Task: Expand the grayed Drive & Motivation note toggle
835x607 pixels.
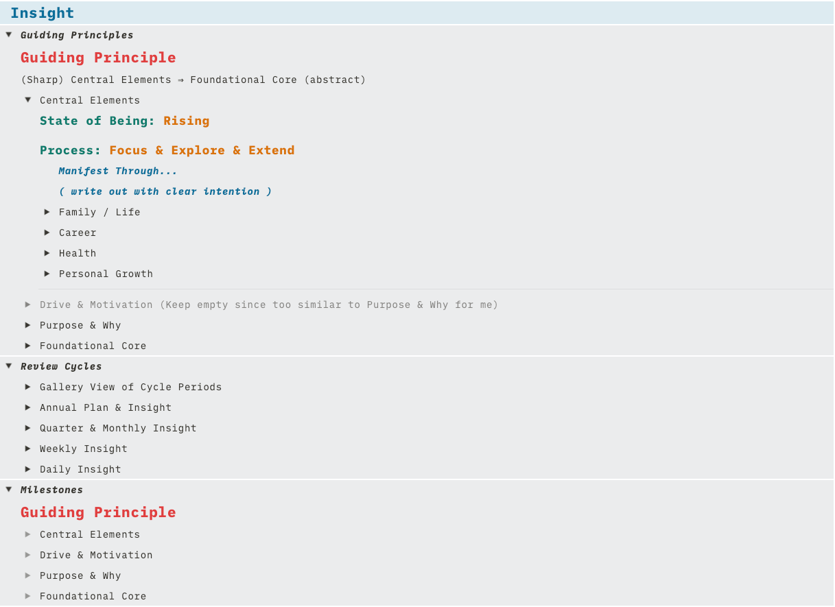Action: pos(28,304)
